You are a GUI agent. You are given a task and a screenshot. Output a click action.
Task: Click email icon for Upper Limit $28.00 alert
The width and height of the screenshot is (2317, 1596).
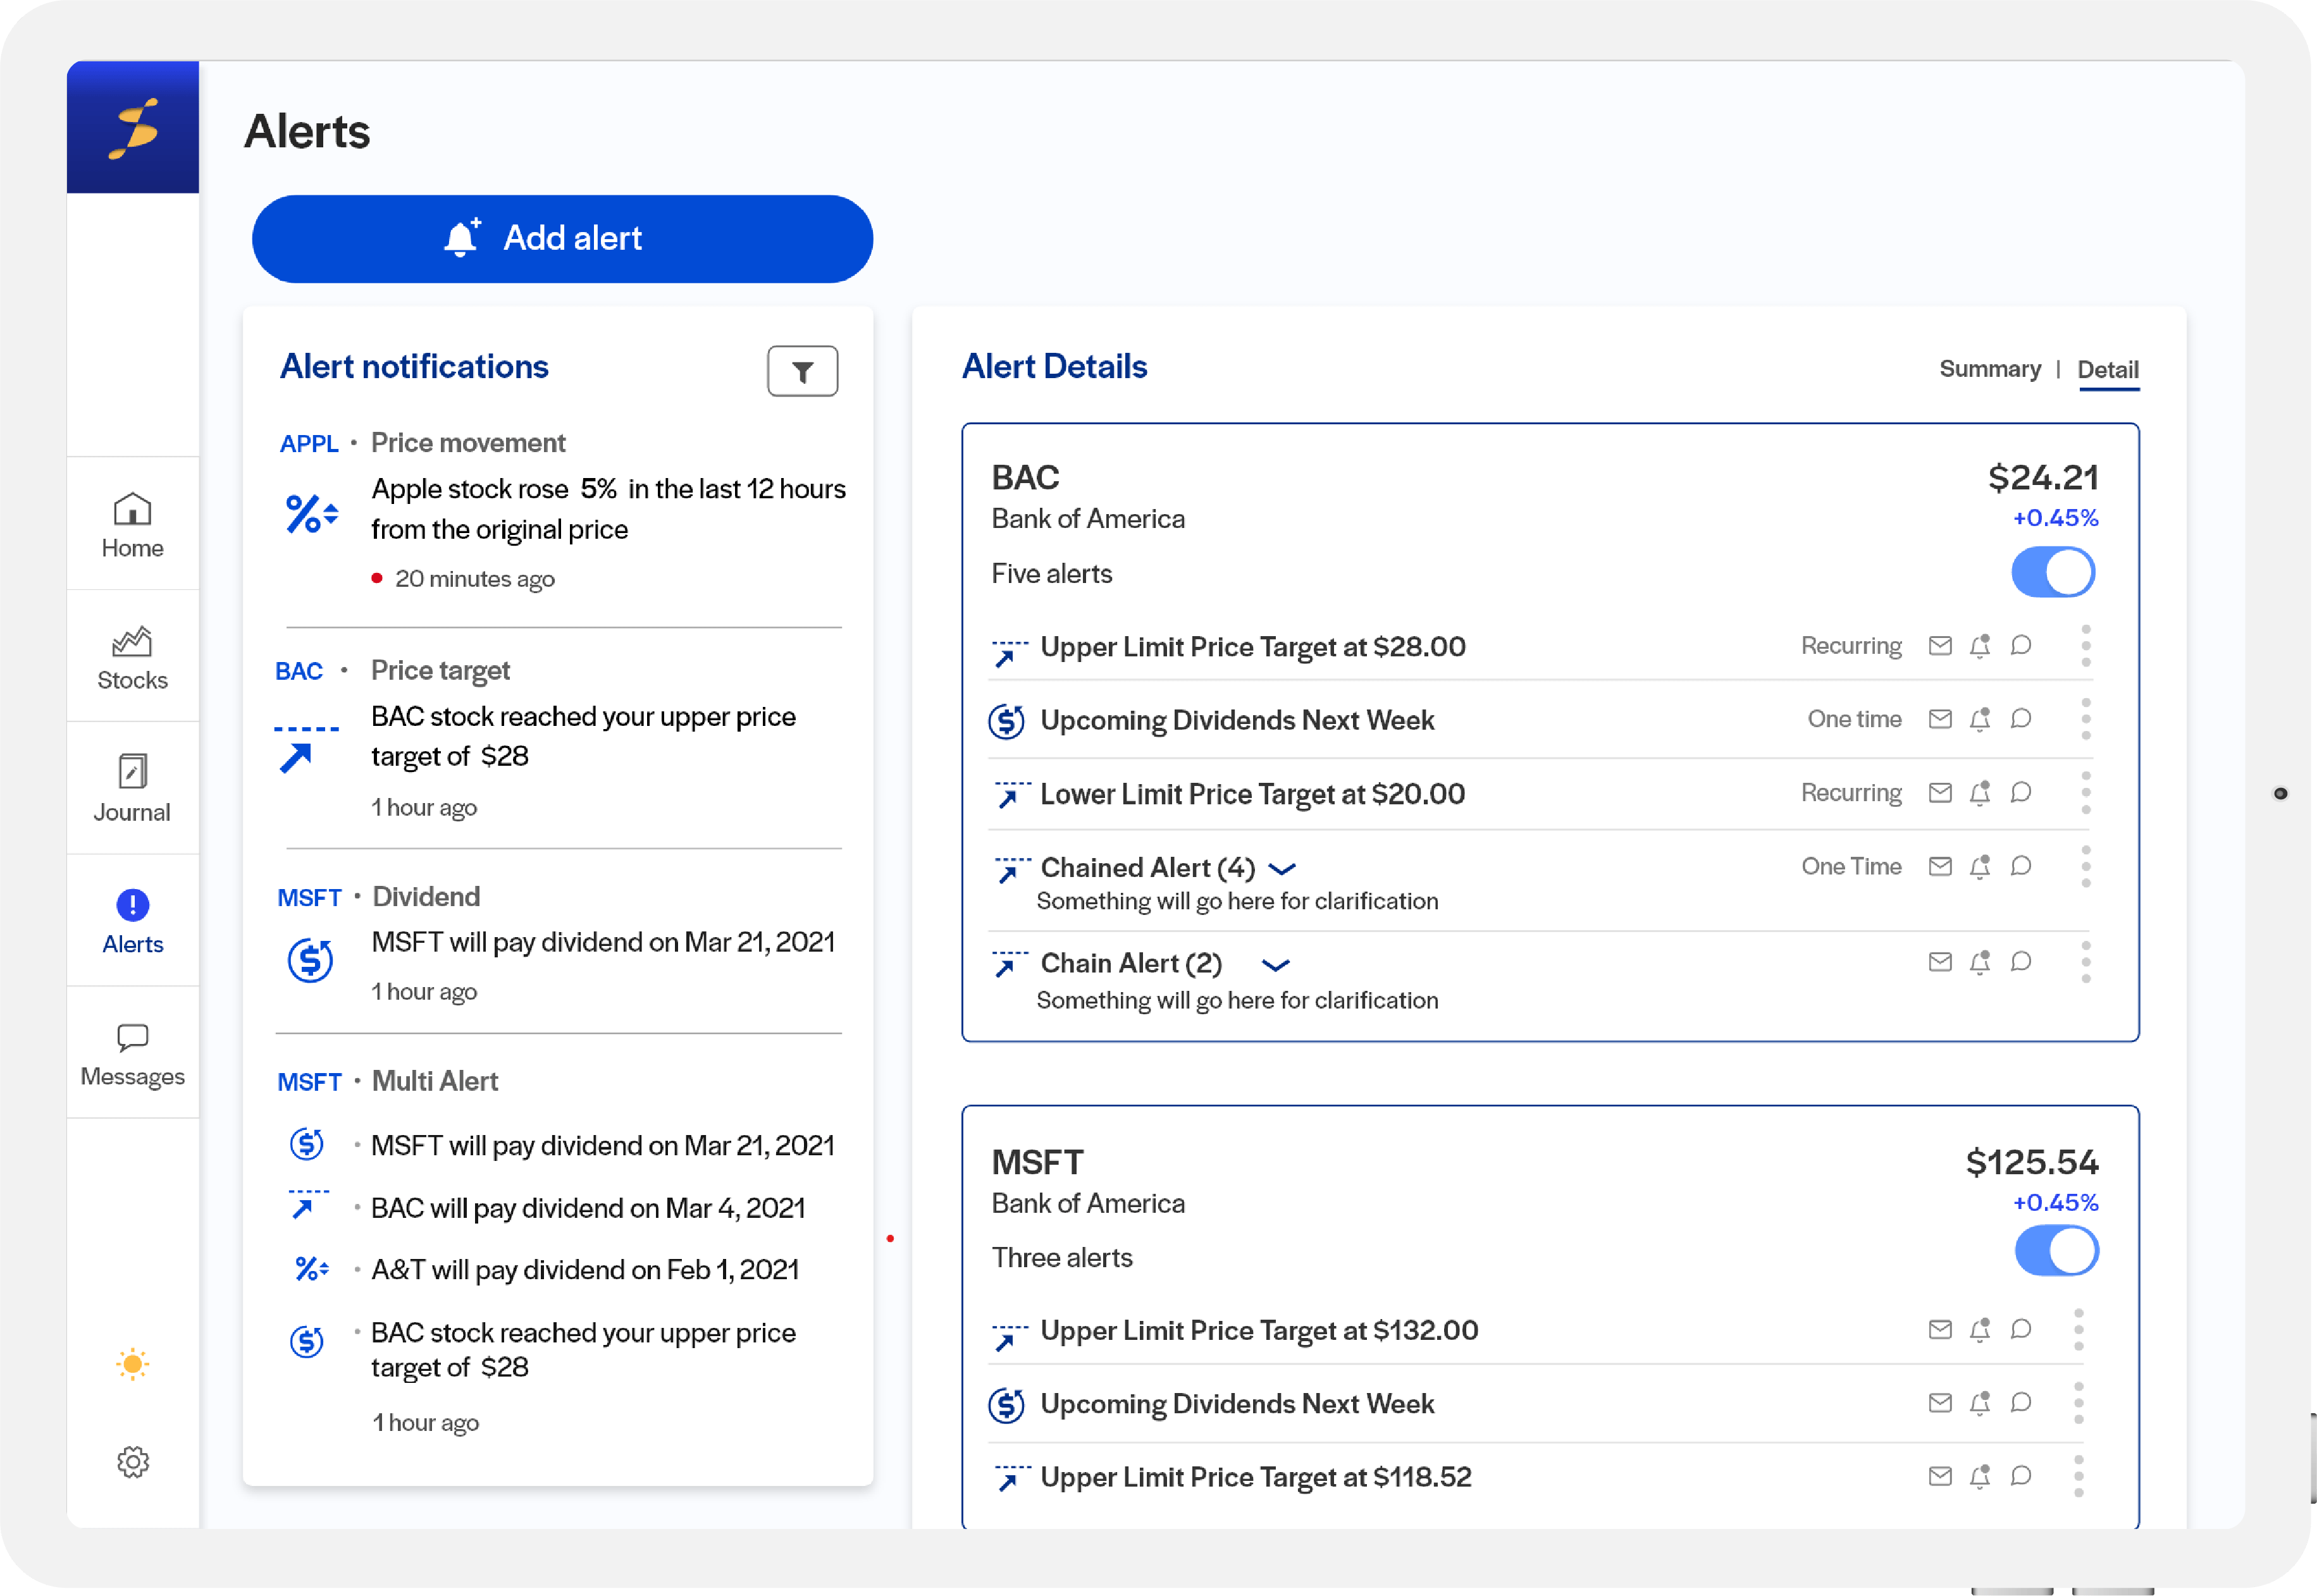1940,646
